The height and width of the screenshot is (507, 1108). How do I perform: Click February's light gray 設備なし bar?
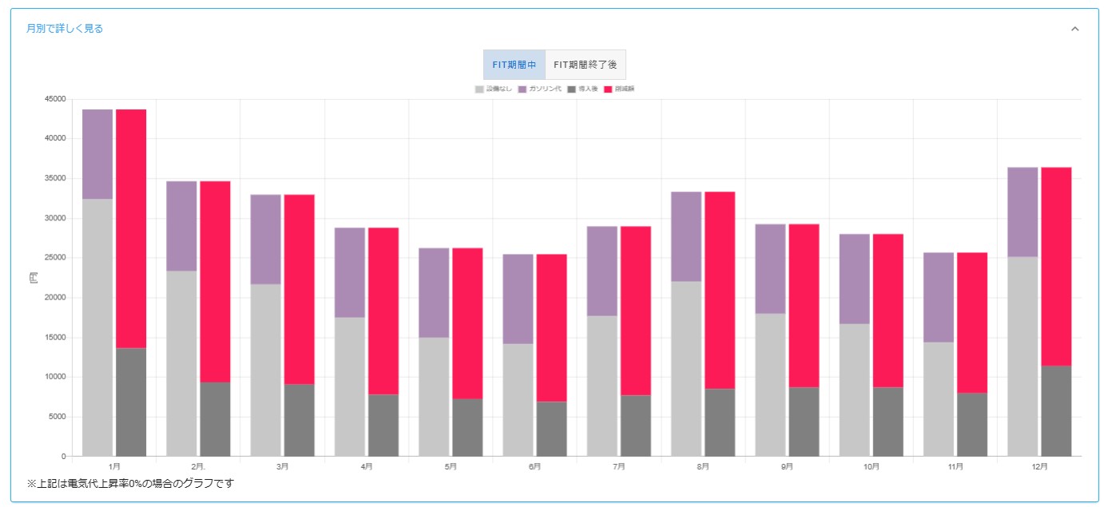[181, 364]
